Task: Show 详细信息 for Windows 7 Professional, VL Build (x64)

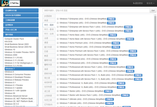Action: point(121,83)
